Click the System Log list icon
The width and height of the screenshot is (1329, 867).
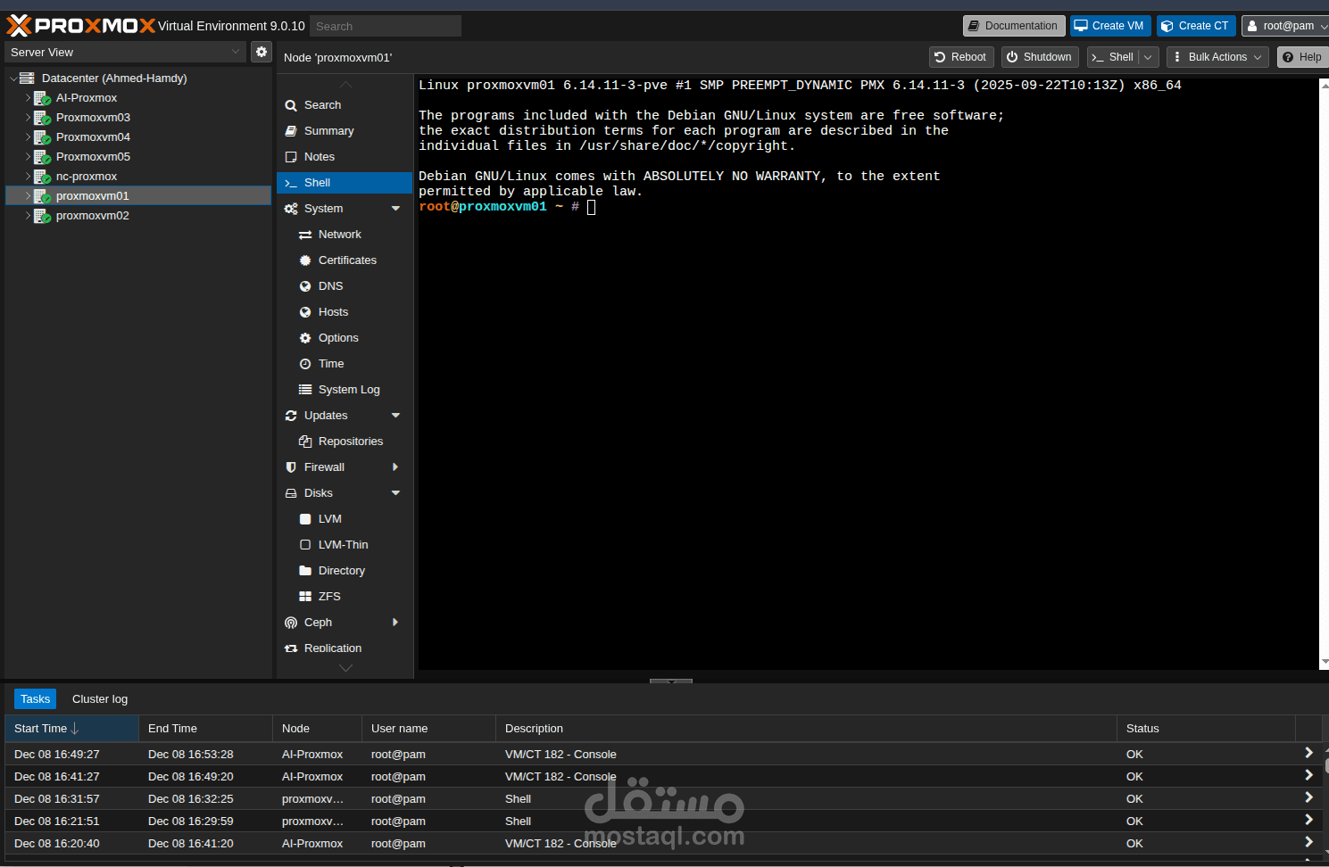pos(305,390)
